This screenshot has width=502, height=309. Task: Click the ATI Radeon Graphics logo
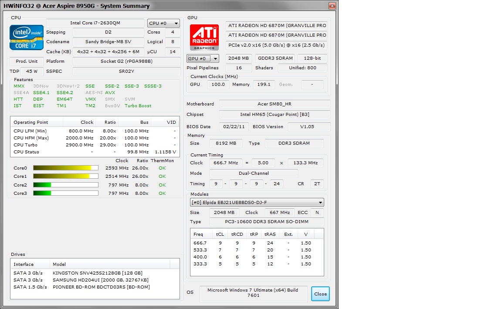coord(204,37)
